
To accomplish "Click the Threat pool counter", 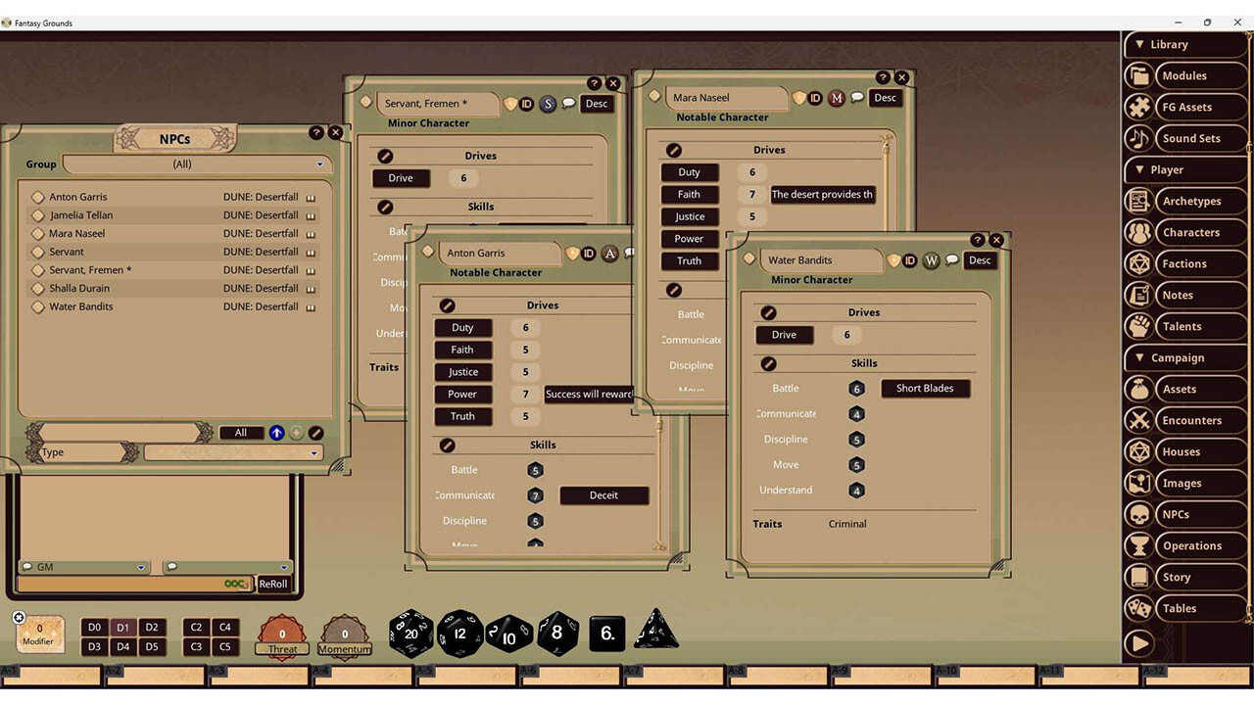I will click(282, 635).
